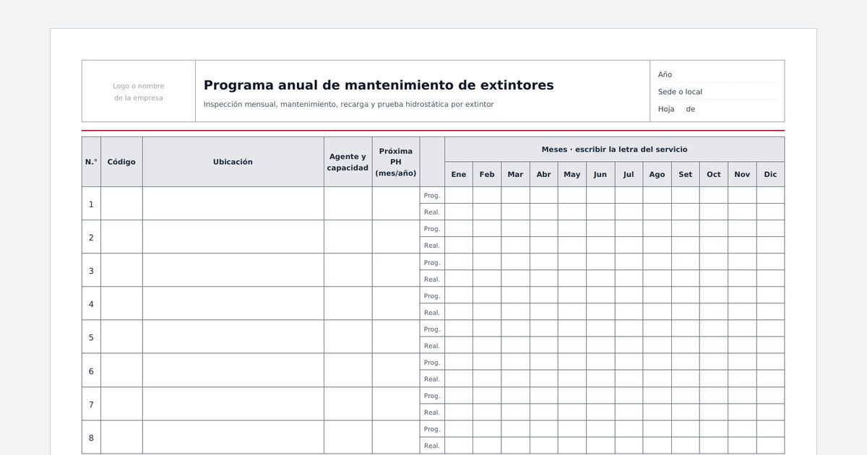Screen dimensions: 867x455
Task: Click the 'Ubicación' column header
Action: click(233, 162)
